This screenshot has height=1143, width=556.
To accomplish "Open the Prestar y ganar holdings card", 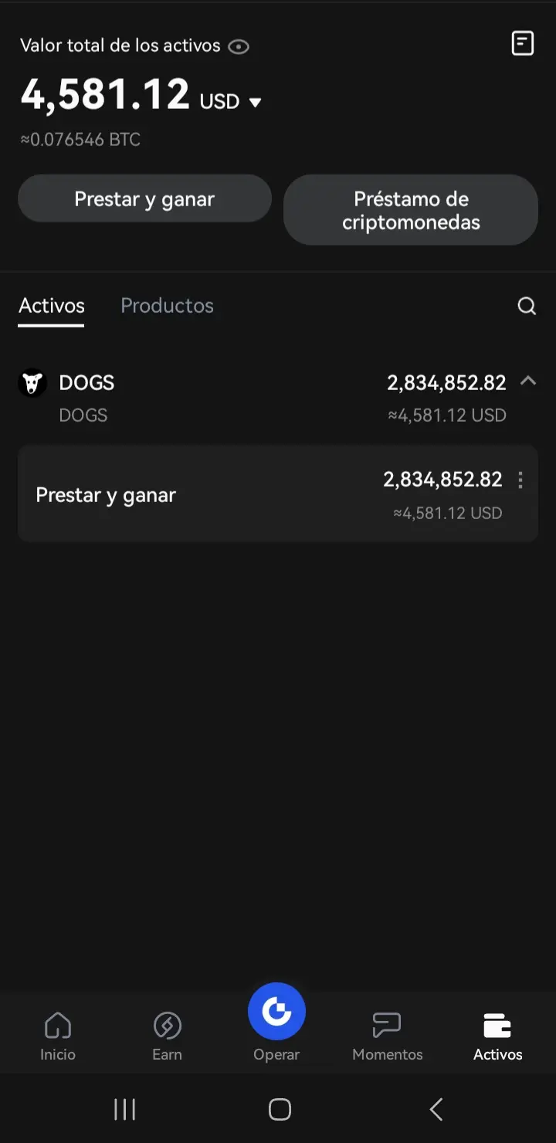I will click(x=278, y=494).
